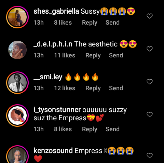Open i_tysonstunner's avatar with Instagram badge
Screen dimensions: 164x163
click(x=17, y=116)
